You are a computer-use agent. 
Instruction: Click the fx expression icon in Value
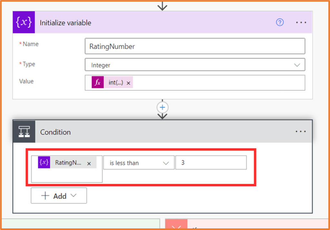(x=97, y=83)
